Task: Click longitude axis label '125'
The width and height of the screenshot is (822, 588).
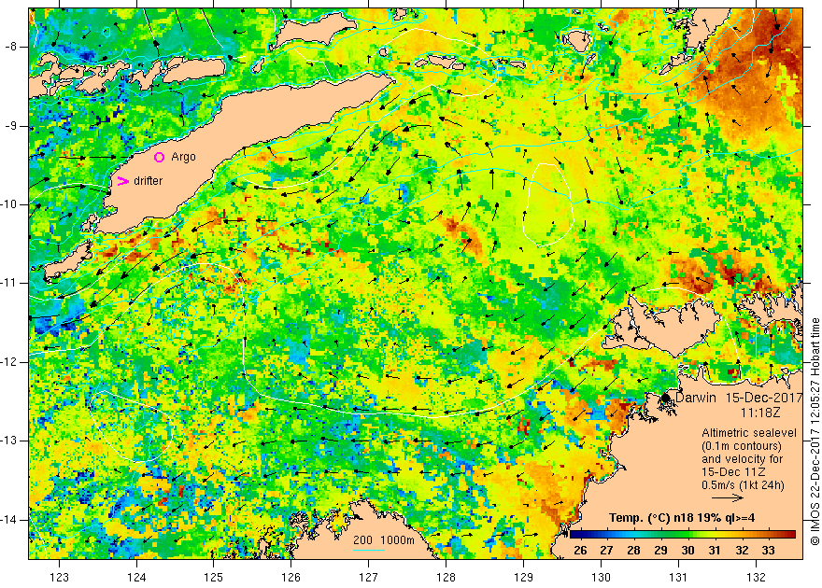Action: [x=213, y=578]
